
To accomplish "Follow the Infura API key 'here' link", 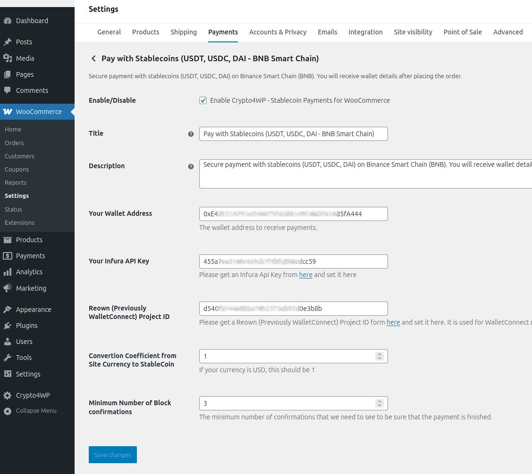I will coord(305,275).
